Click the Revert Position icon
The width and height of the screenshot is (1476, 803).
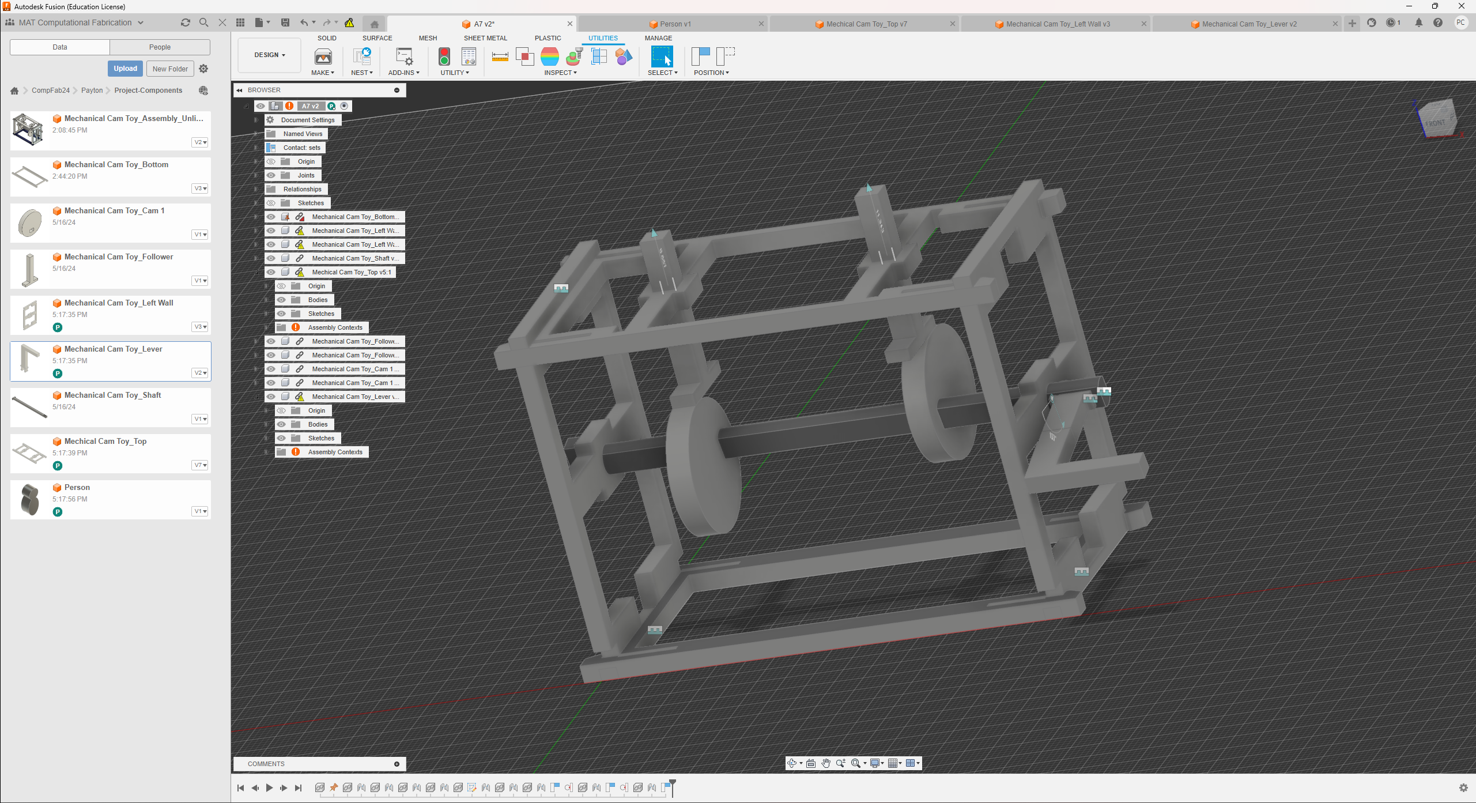(725, 56)
